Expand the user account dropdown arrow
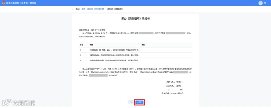Image resolution: width=271 pixels, height=108 pixels. (268, 3)
